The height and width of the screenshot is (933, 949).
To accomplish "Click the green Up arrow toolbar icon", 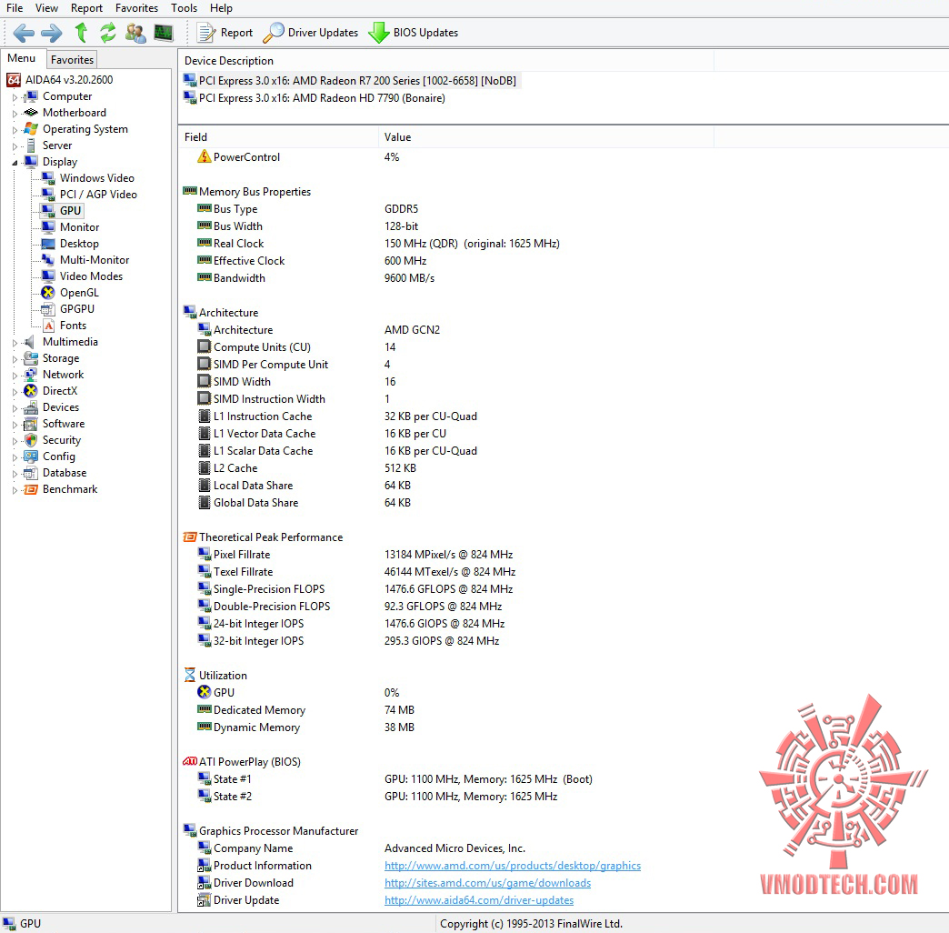I will (x=81, y=33).
